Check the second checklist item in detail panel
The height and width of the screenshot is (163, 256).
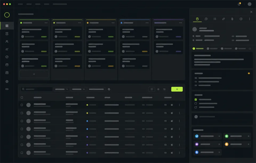[195, 104]
